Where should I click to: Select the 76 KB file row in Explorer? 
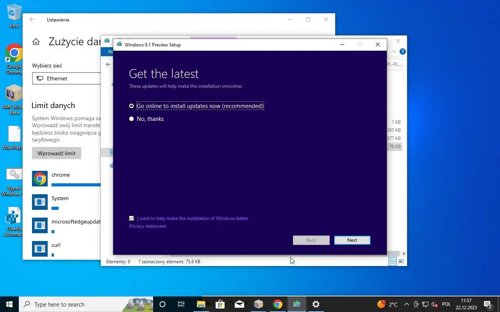pos(395,147)
